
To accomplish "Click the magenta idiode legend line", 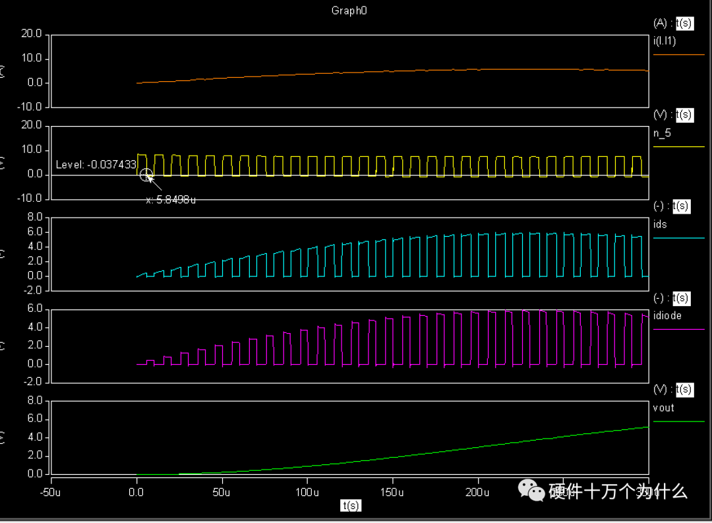I will (x=678, y=330).
